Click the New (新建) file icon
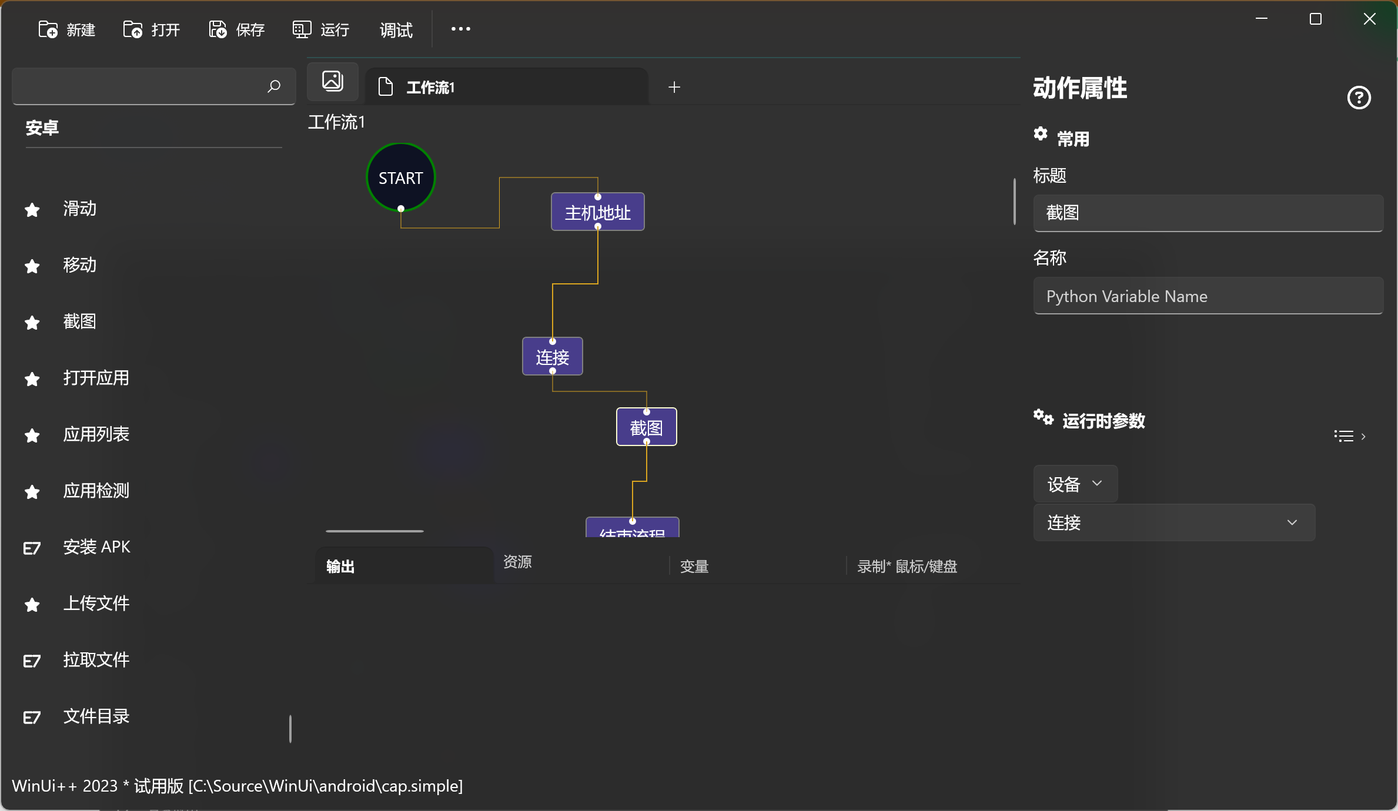Viewport: 1398px width, 811px height. pyautogui.click(x=48, y=29)
